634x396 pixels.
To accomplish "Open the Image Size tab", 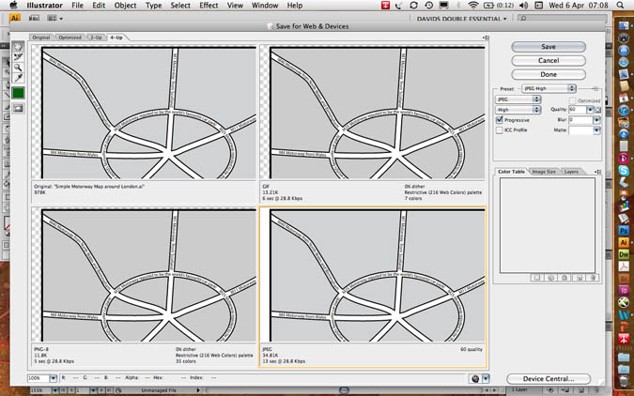I will 544,172.
